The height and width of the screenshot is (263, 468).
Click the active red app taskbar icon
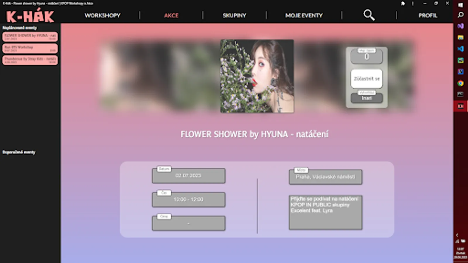(x=461, y=106)
